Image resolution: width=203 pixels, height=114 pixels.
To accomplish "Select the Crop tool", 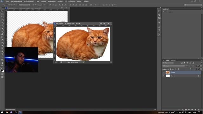I will pos(2,22).
